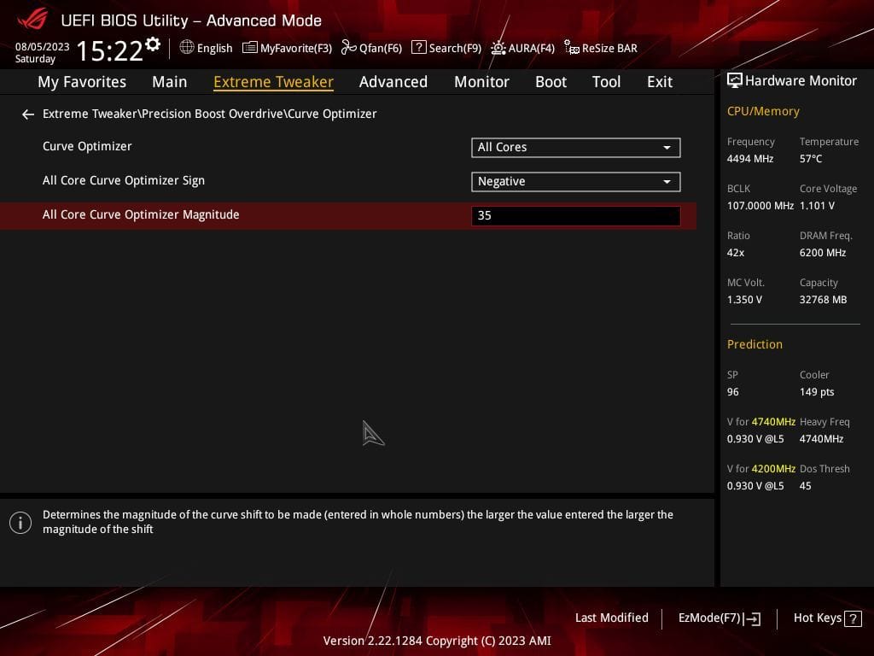This screenshot has height=656, width=874.
Task: Open the English language selector
Action: pyautogui.click(x=206, y=48)
